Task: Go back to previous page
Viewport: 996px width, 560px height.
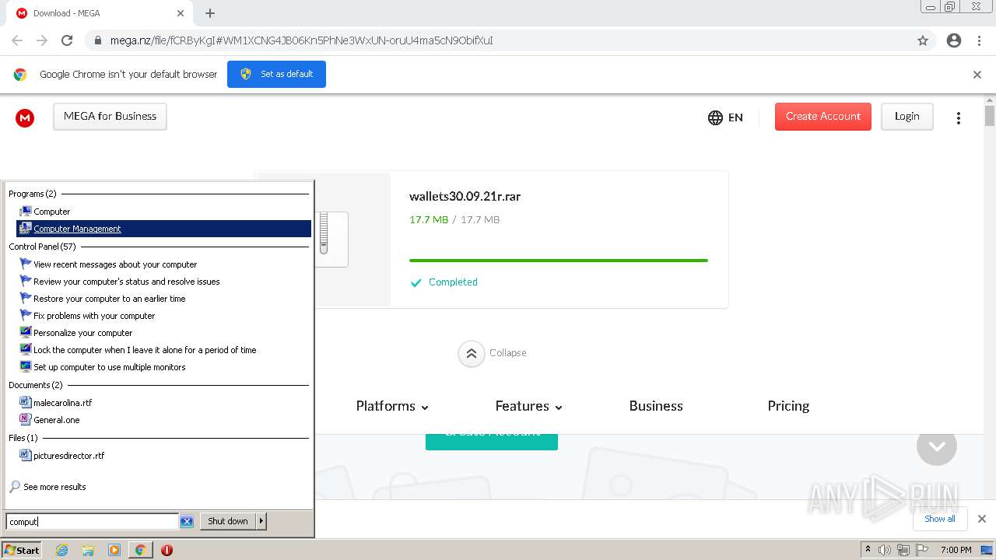Action: 17,40
